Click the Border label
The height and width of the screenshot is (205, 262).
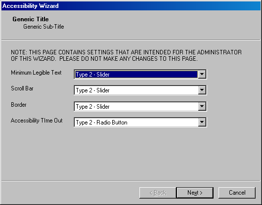click(19, 105)
